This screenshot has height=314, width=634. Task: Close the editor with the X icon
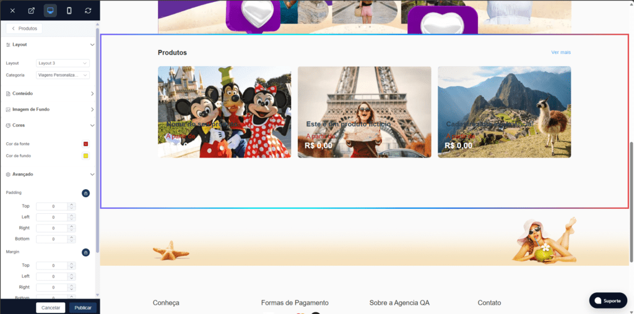(x=12, y=11)
